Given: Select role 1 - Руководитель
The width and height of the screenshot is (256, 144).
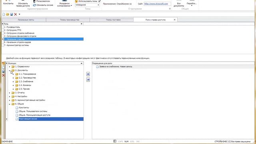Looking at the screenshot, I should (x=44, y=27).
